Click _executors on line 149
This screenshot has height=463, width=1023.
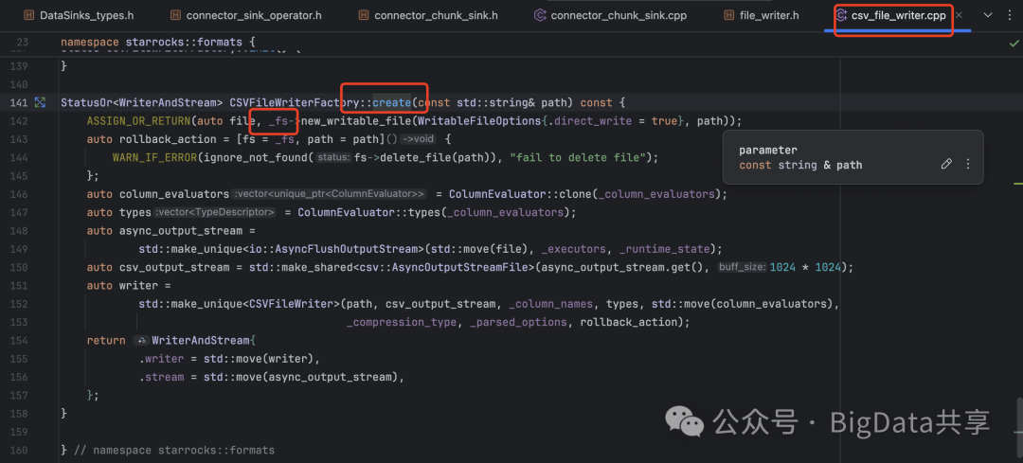(x=573, y=248)
